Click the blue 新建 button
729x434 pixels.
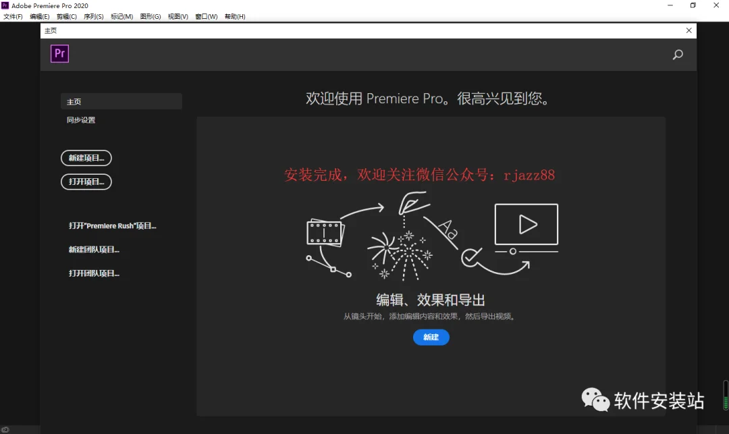pyautogui.click(x=431, y=337)
